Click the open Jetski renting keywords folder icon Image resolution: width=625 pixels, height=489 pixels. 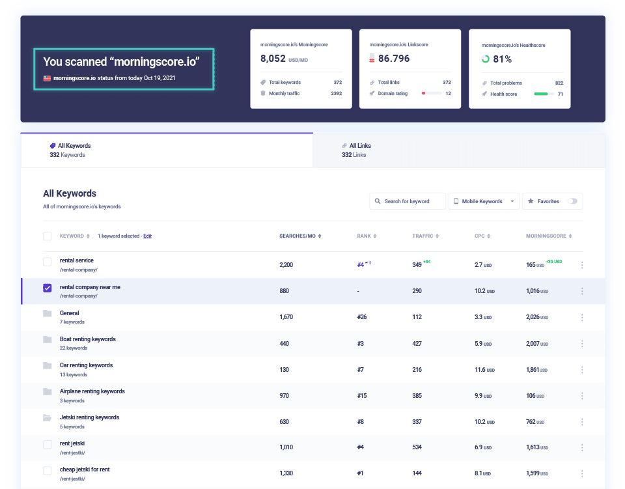pos(48,417)
